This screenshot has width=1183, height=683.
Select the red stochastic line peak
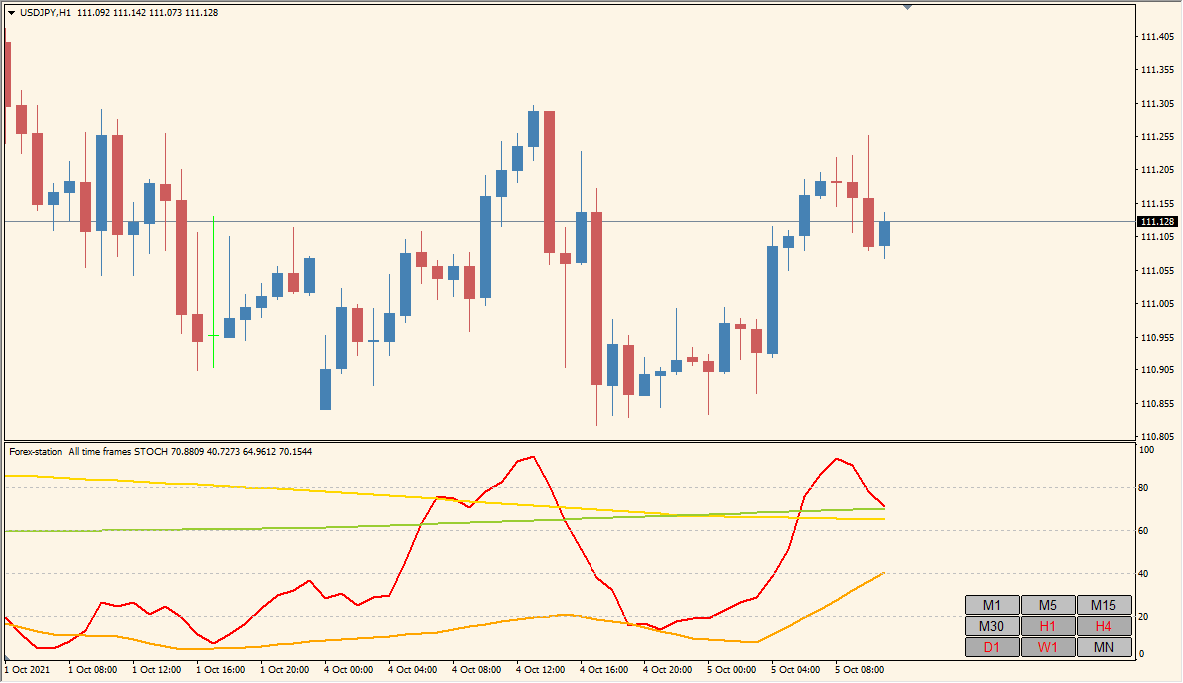click(x=532, y=457)
